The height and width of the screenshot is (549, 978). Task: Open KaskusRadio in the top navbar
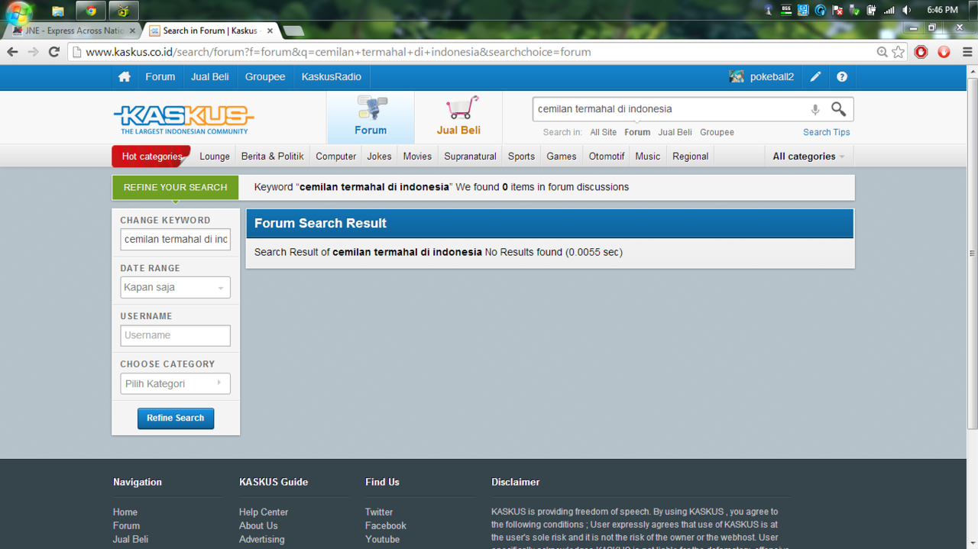(x=332, y=77)
